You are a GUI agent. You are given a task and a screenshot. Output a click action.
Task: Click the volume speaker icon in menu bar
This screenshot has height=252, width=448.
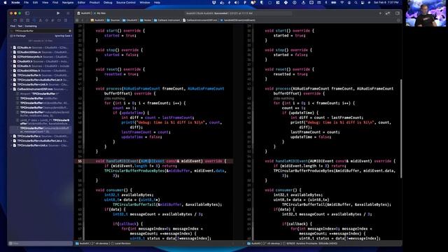coord(237,3)
